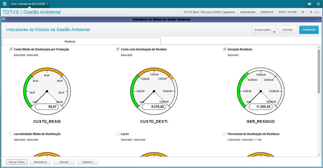The height and width of the screenshot is (168, 323).
Task: Close the Cons. Indicadores tab with its X
Action: 47,4
